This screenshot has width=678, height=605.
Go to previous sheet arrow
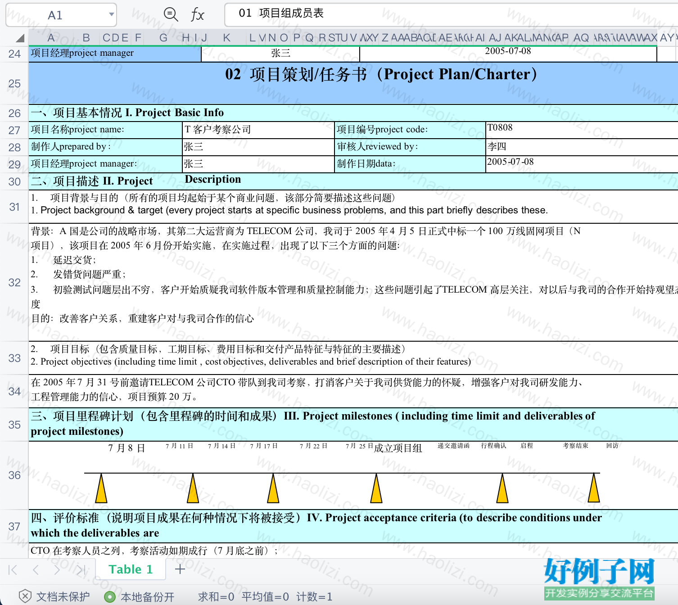click(36, 570)
